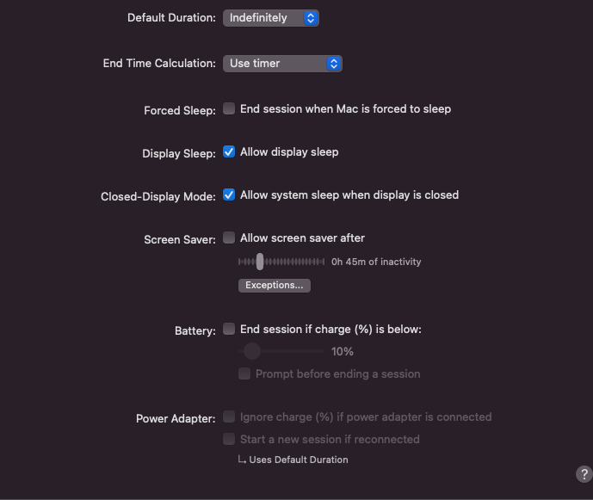The image size is (593, 500).
Task: Uncheck Allow system sleep when display closed
Action: (229, 194)
